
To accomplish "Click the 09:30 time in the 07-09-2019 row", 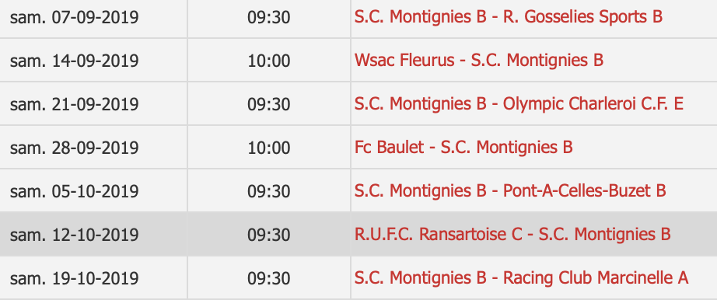I will (269, 18).
